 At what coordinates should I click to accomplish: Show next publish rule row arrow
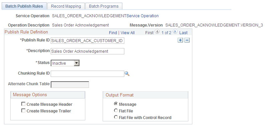(175, 32)
